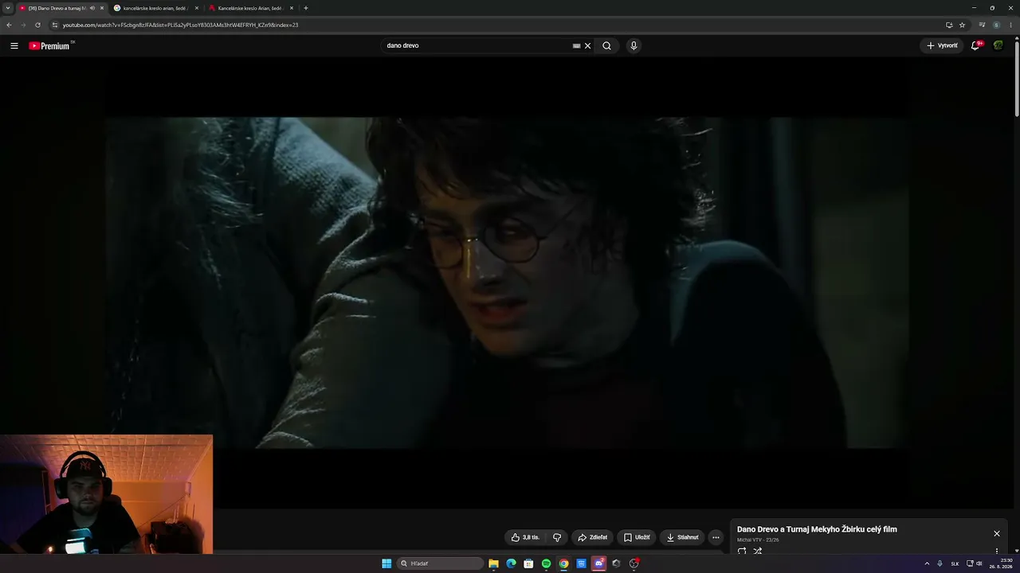Submit search with the magnifier button
1020x573 pixels.
606,45
